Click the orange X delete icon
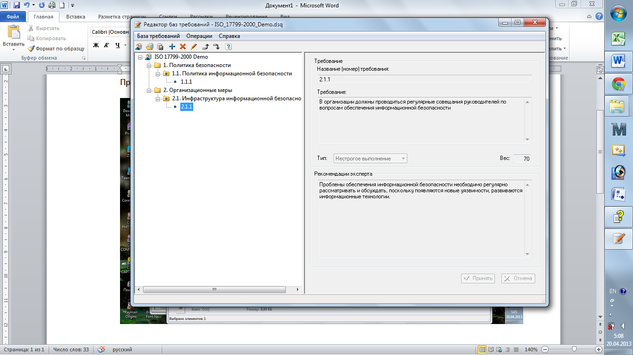Image resolution: width=633 pixels, height=355 pixels. [x=183, y=46]
